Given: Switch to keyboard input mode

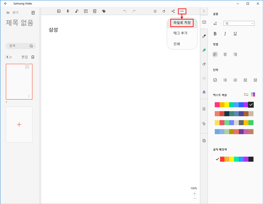Looking at the screenshot, I should [204, 22].
